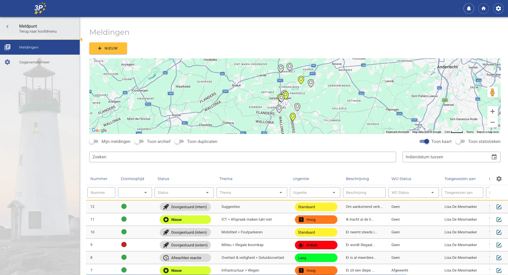The image size is (508, 275).
Task: Enable the Mijn meldingen toggle
Action: pos(94,142)
